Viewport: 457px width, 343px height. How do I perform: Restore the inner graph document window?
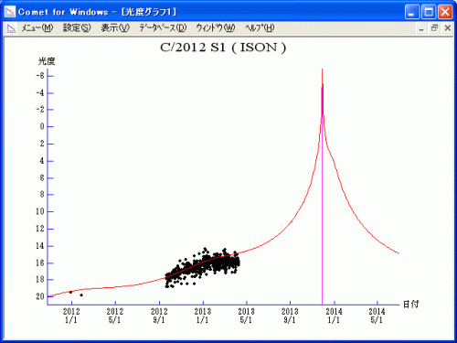click(x=434, y=28)
